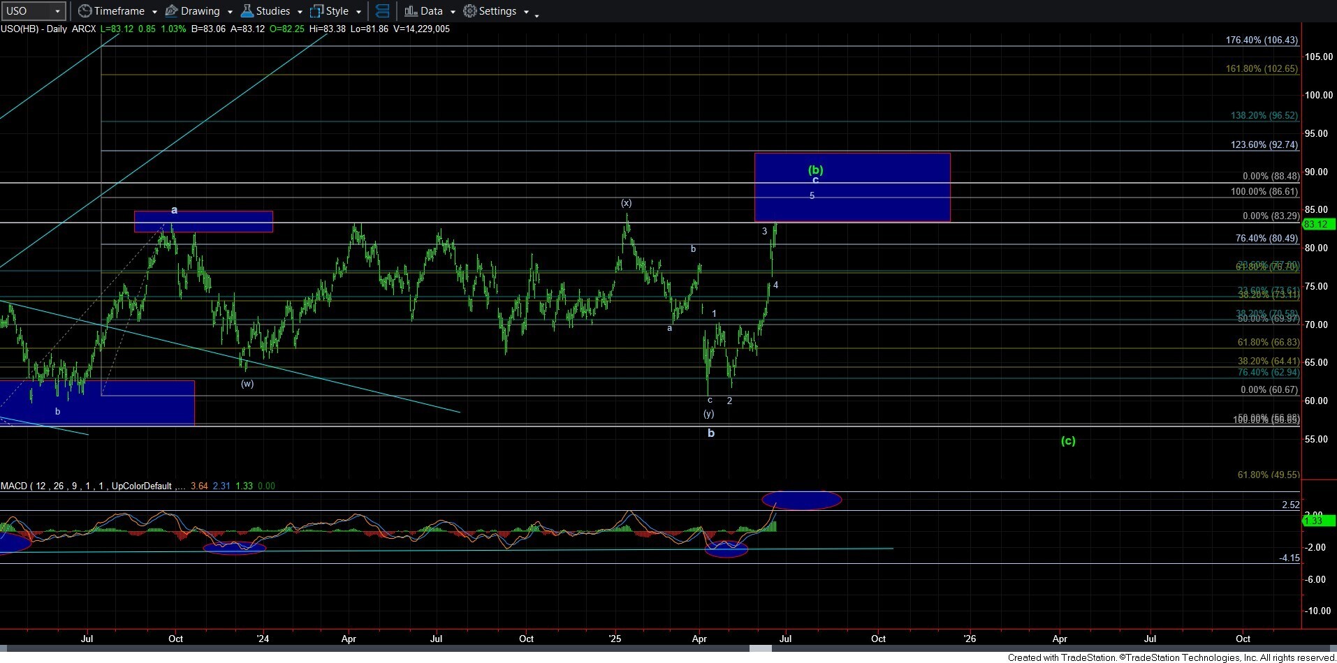Expand the USO symbol dropdown arrow
The height and width of the screenshot is (663, 1337).
(57, 11)
